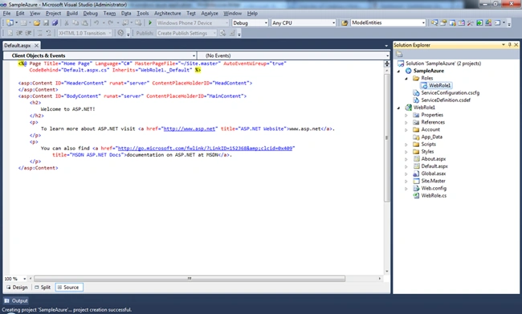Click the editor horizontal scrollbar thumb
The image size is (522, 314).
190,279
